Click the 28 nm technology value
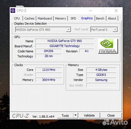The height and width of the screenshot is (129, 131). point(49,56)
